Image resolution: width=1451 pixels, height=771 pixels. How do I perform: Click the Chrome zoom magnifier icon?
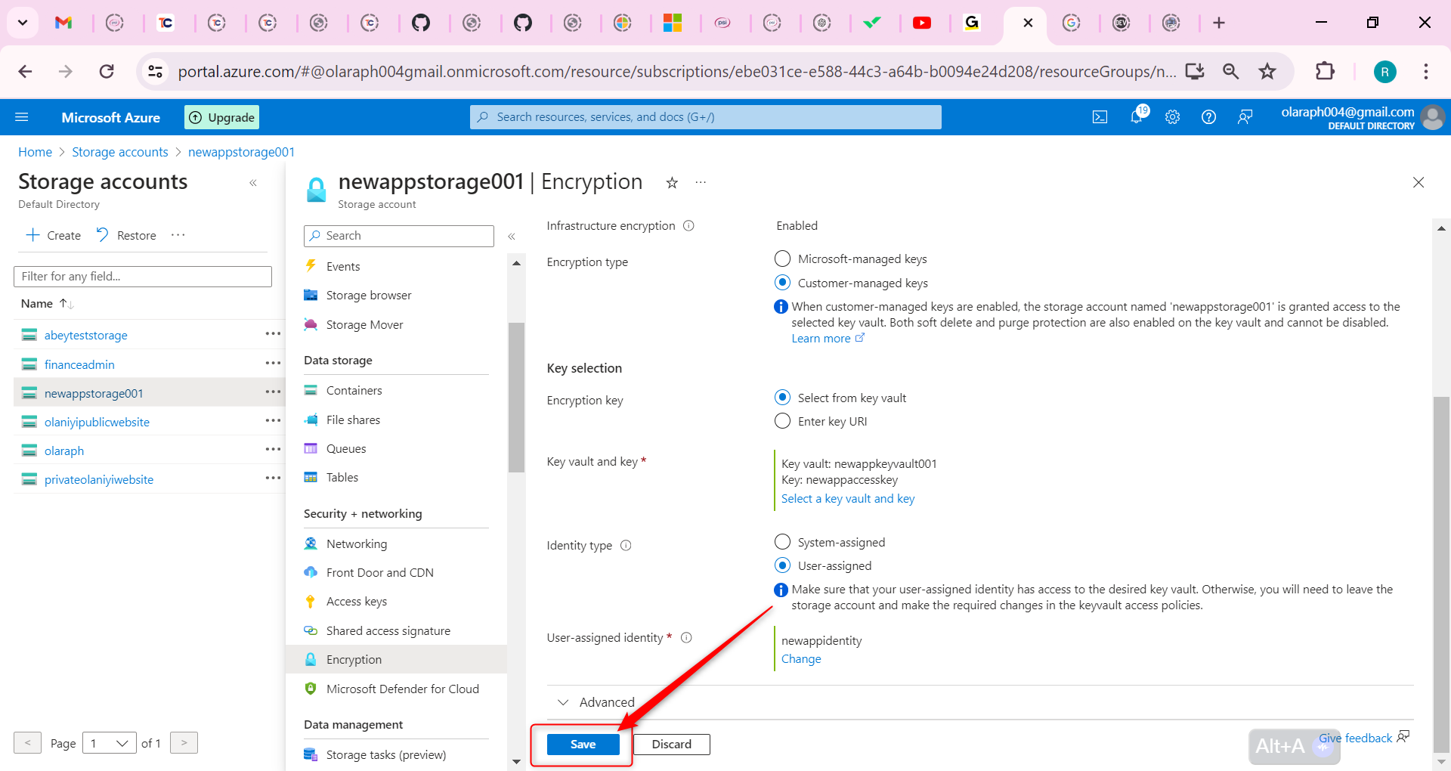pos(1231,71)
